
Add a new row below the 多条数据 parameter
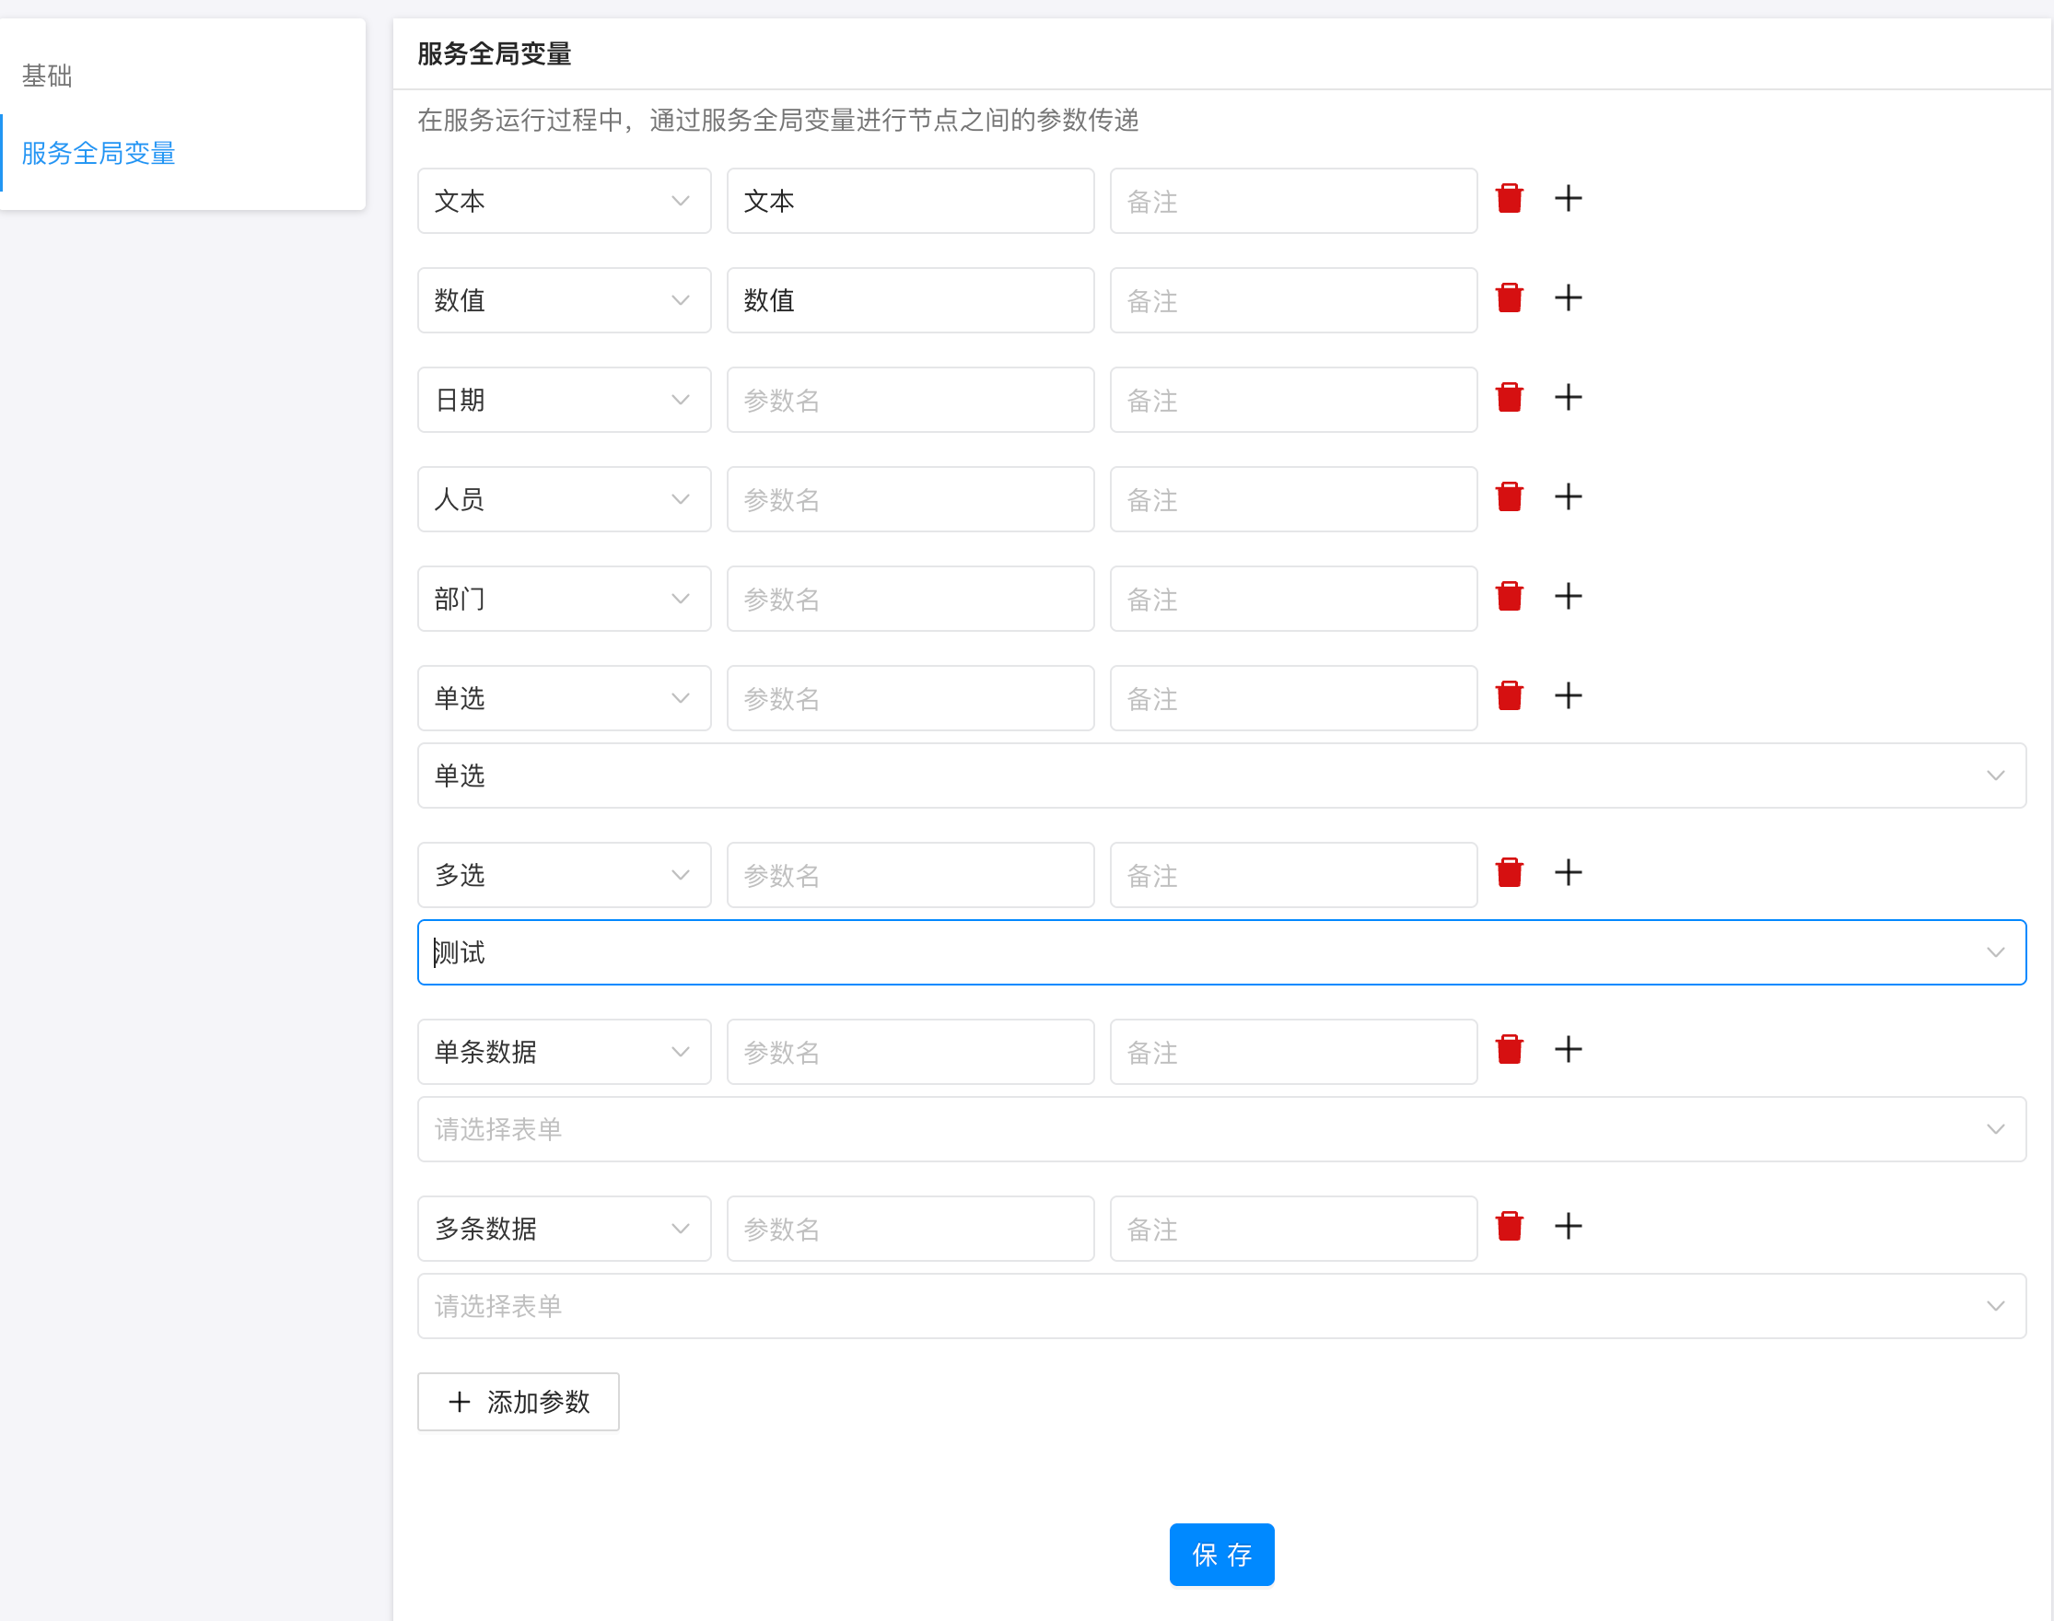pos(1568,1225)
